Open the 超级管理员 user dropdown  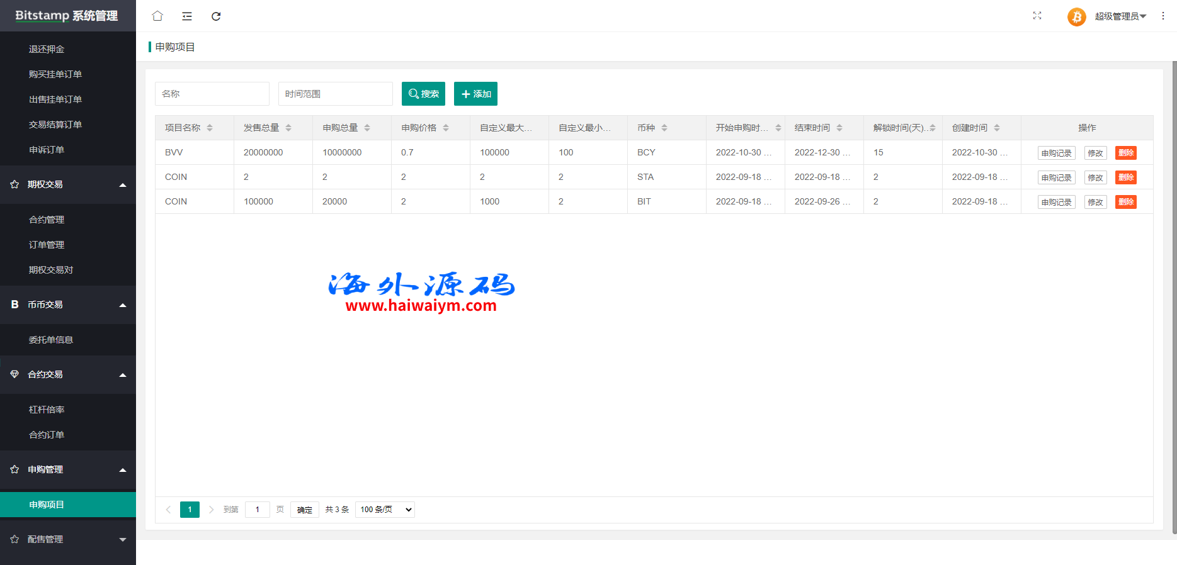tap(1120, 16)
